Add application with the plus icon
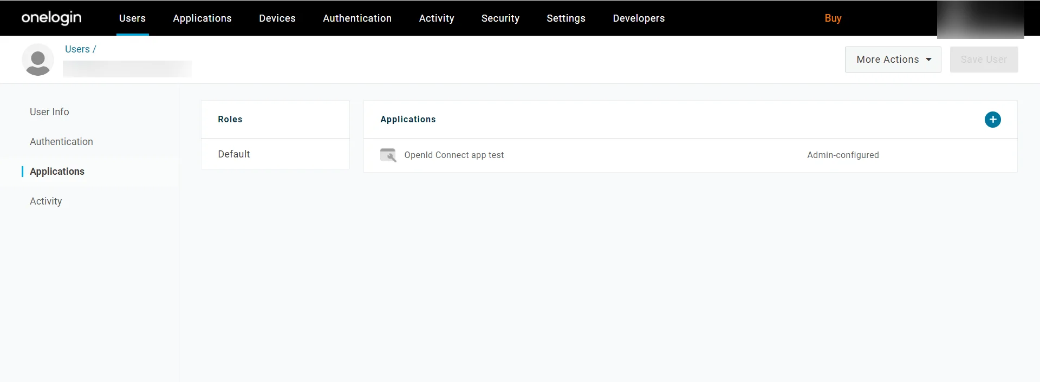 992,120
